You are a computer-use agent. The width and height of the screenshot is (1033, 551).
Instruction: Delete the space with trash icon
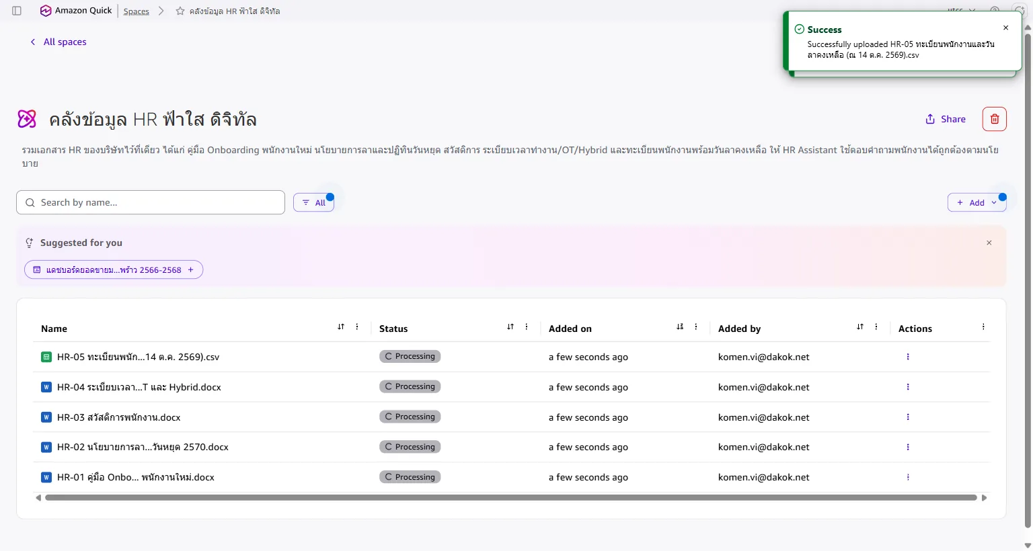[995, 119]
